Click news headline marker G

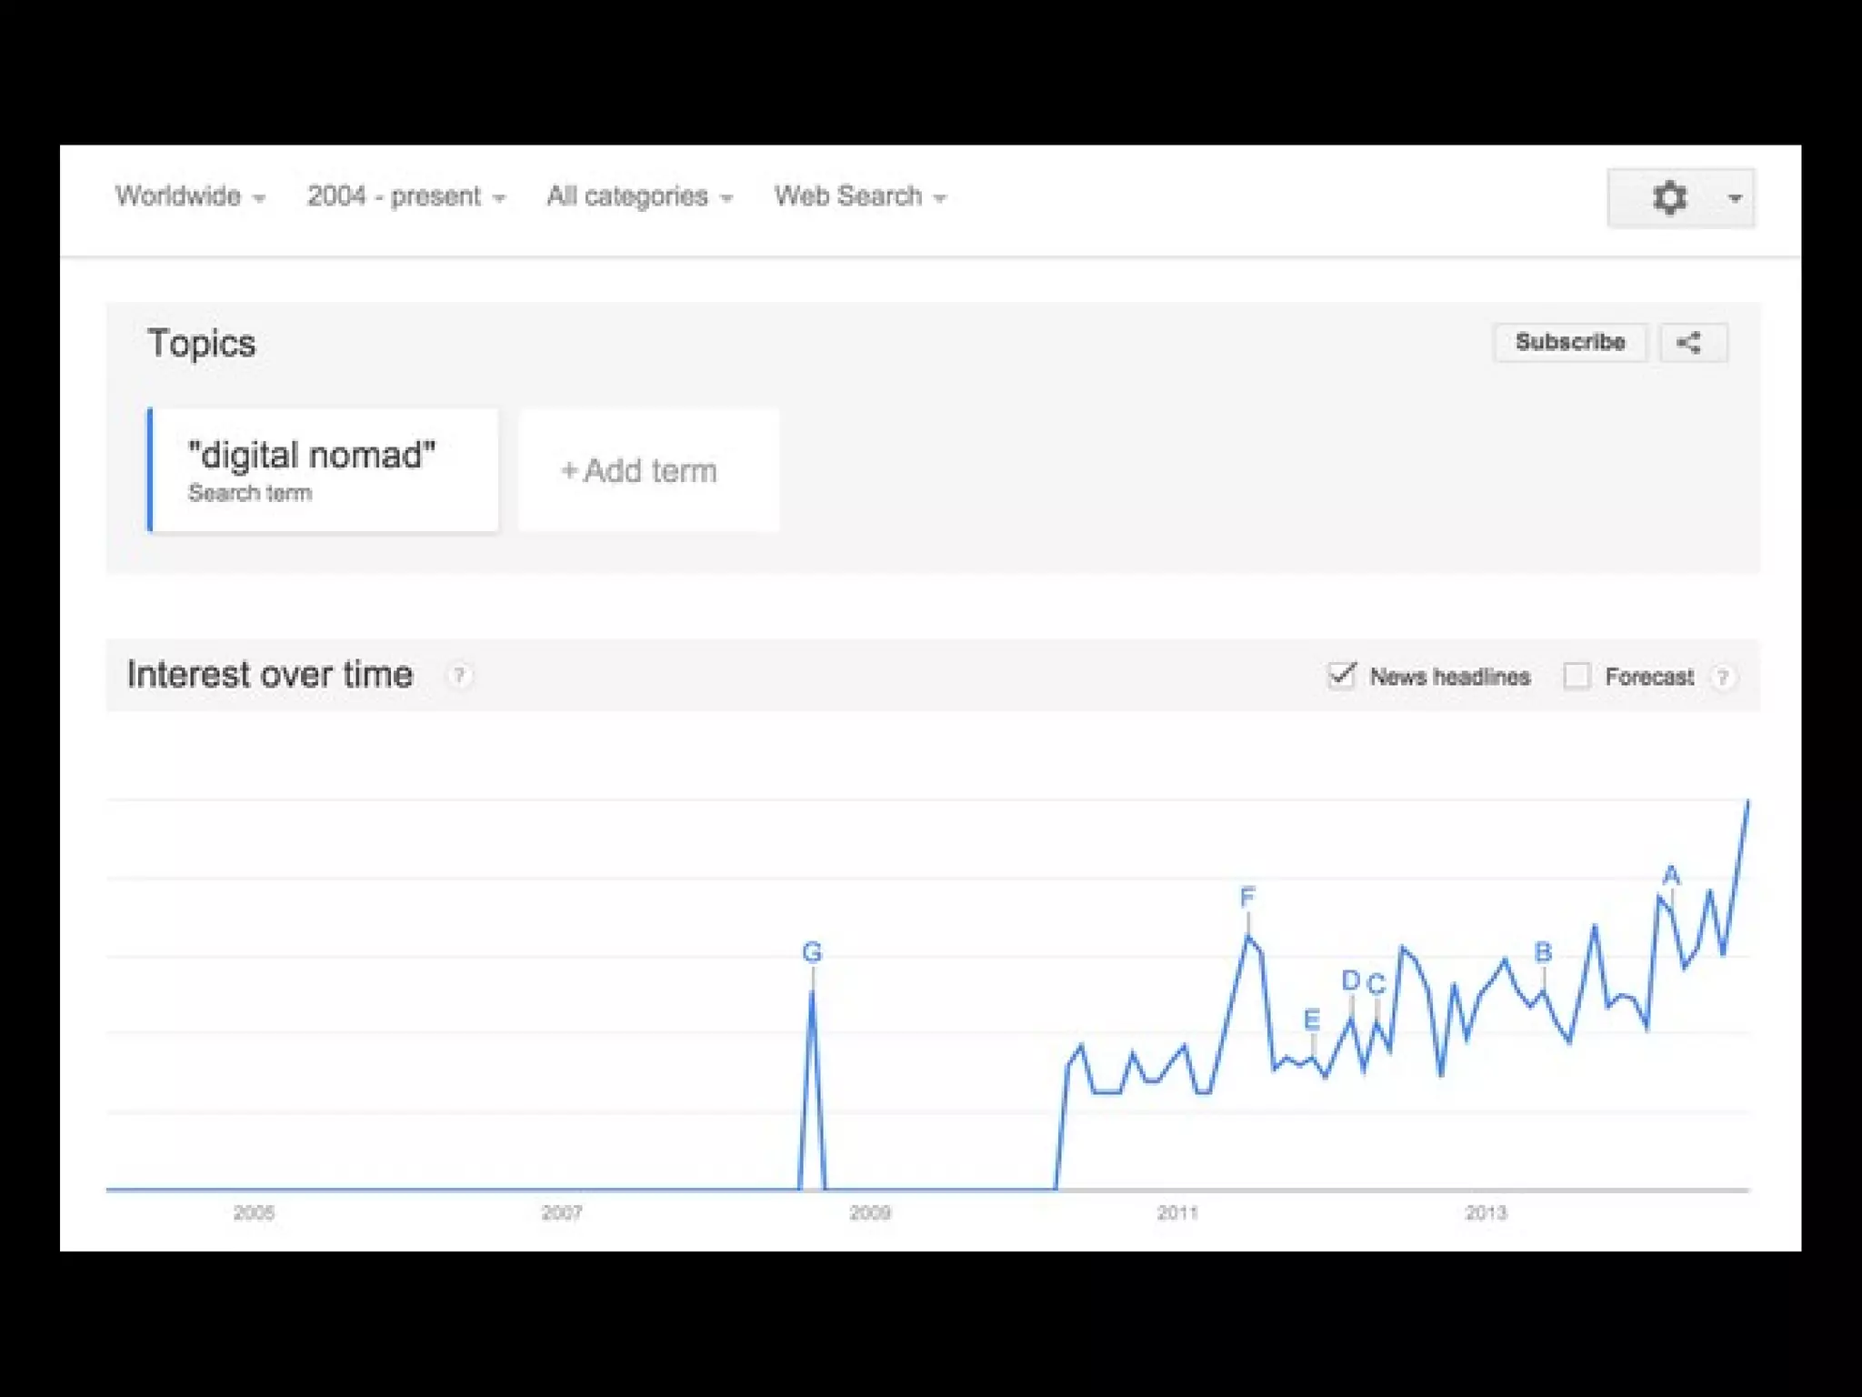tap(812, 952)
